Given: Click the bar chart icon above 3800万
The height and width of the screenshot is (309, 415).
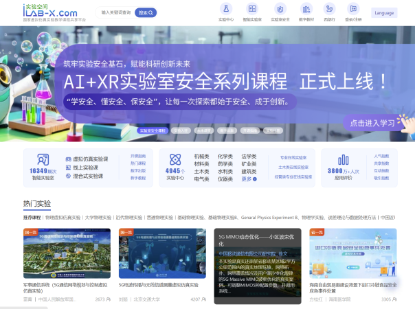Looking at the screenshot, I should (344, 160).
